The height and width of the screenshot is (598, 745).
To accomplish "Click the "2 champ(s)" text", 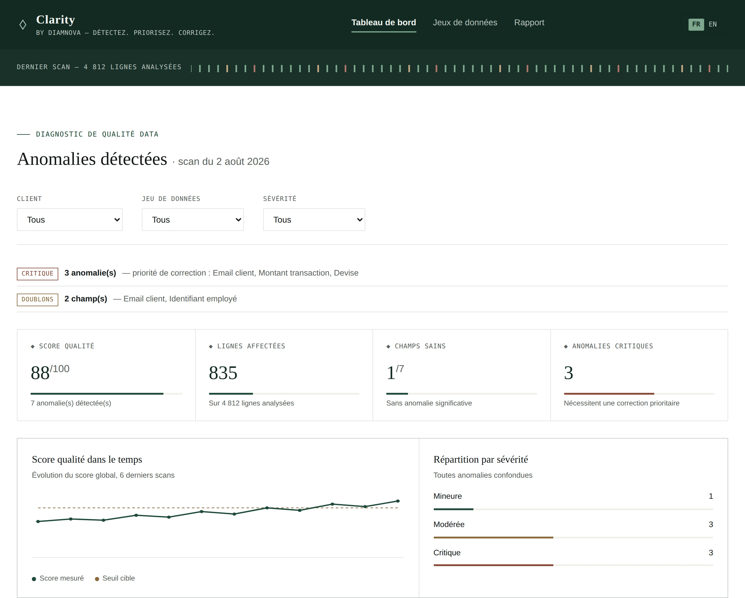I will tap(86, 299).
